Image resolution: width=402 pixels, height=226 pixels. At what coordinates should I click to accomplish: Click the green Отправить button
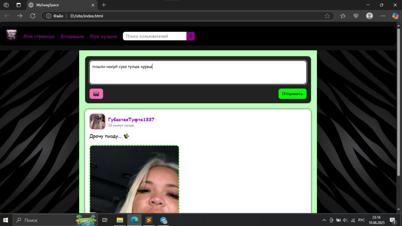pos(292,94)
